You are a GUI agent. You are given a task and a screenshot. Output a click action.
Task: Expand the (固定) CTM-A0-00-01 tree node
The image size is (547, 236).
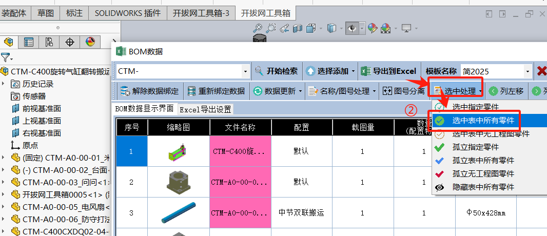(x=4, y=158)
